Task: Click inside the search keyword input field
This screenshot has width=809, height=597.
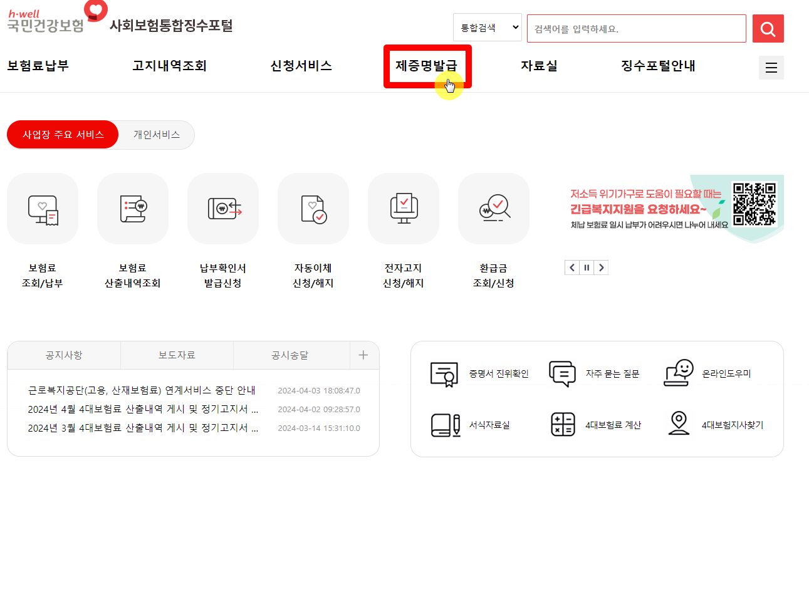Action: [x=636, y=28]
